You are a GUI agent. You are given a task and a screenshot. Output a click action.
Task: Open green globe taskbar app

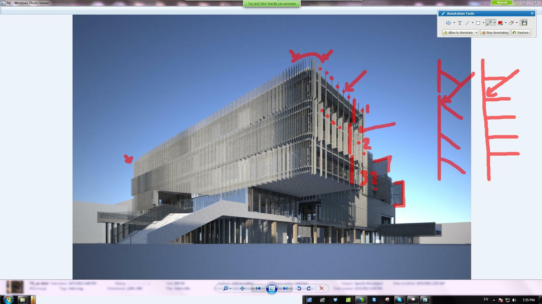(361, 300)
